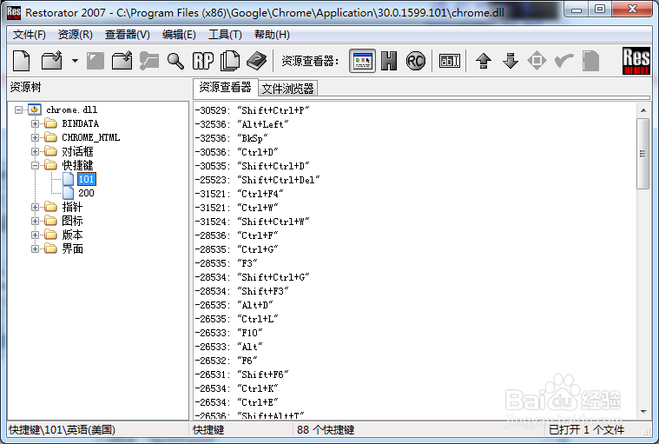Click the magnifier Find icon

[x=175, y=61]
